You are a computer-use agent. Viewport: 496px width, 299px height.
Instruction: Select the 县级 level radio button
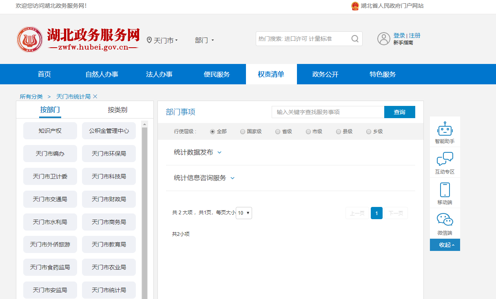pos(339,132)
